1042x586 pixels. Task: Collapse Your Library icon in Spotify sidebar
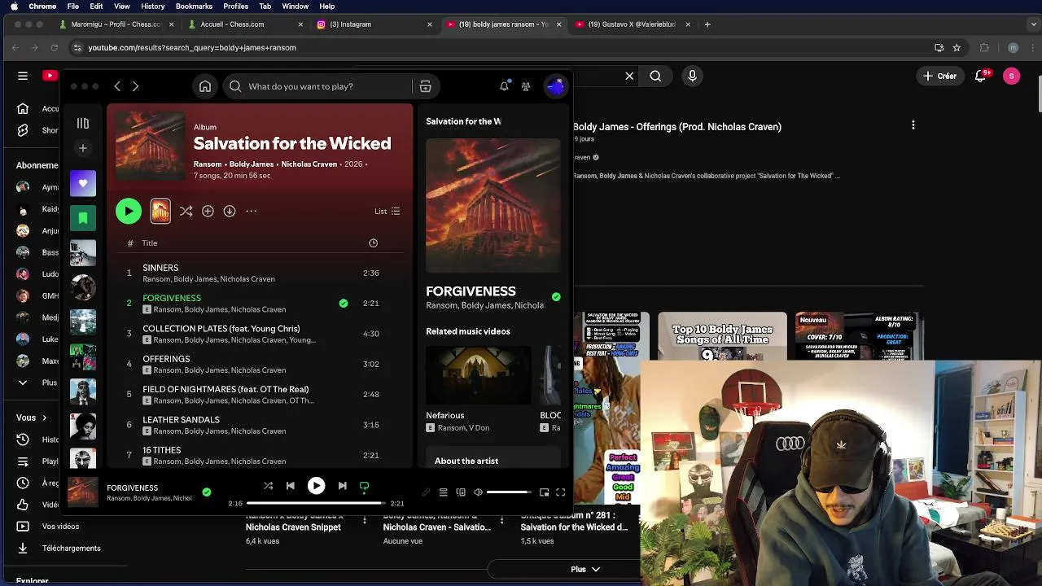point(82,123)
